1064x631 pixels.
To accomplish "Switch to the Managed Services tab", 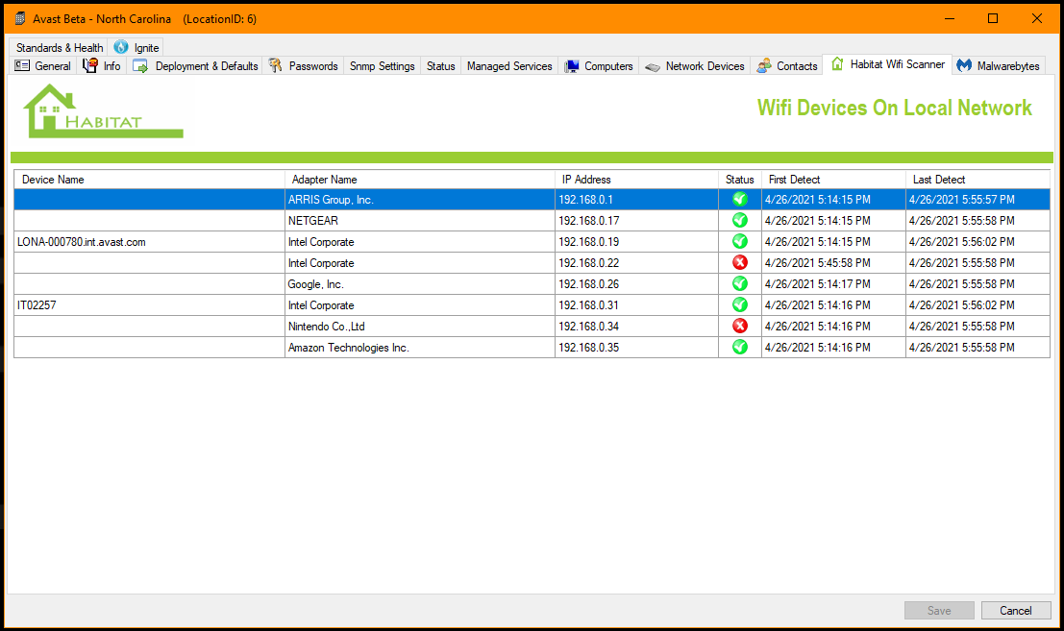I will point(508,65).
